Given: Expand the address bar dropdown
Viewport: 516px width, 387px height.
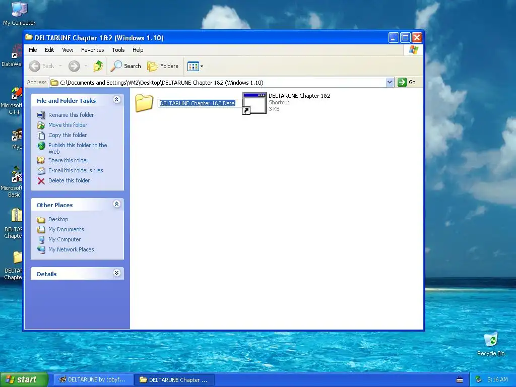Looking at the screenshot, I should (x=390, y=82).
